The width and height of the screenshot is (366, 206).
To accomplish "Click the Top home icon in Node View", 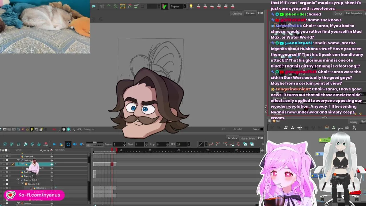I will [274, 121].
